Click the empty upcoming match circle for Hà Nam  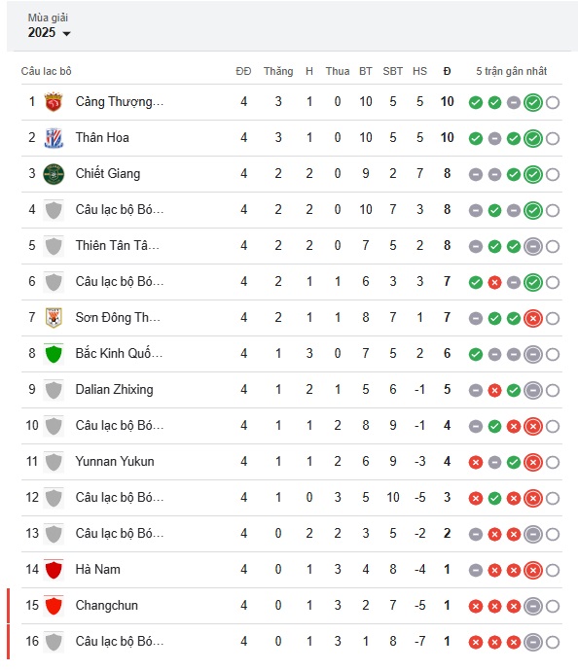tap(553, 570)
